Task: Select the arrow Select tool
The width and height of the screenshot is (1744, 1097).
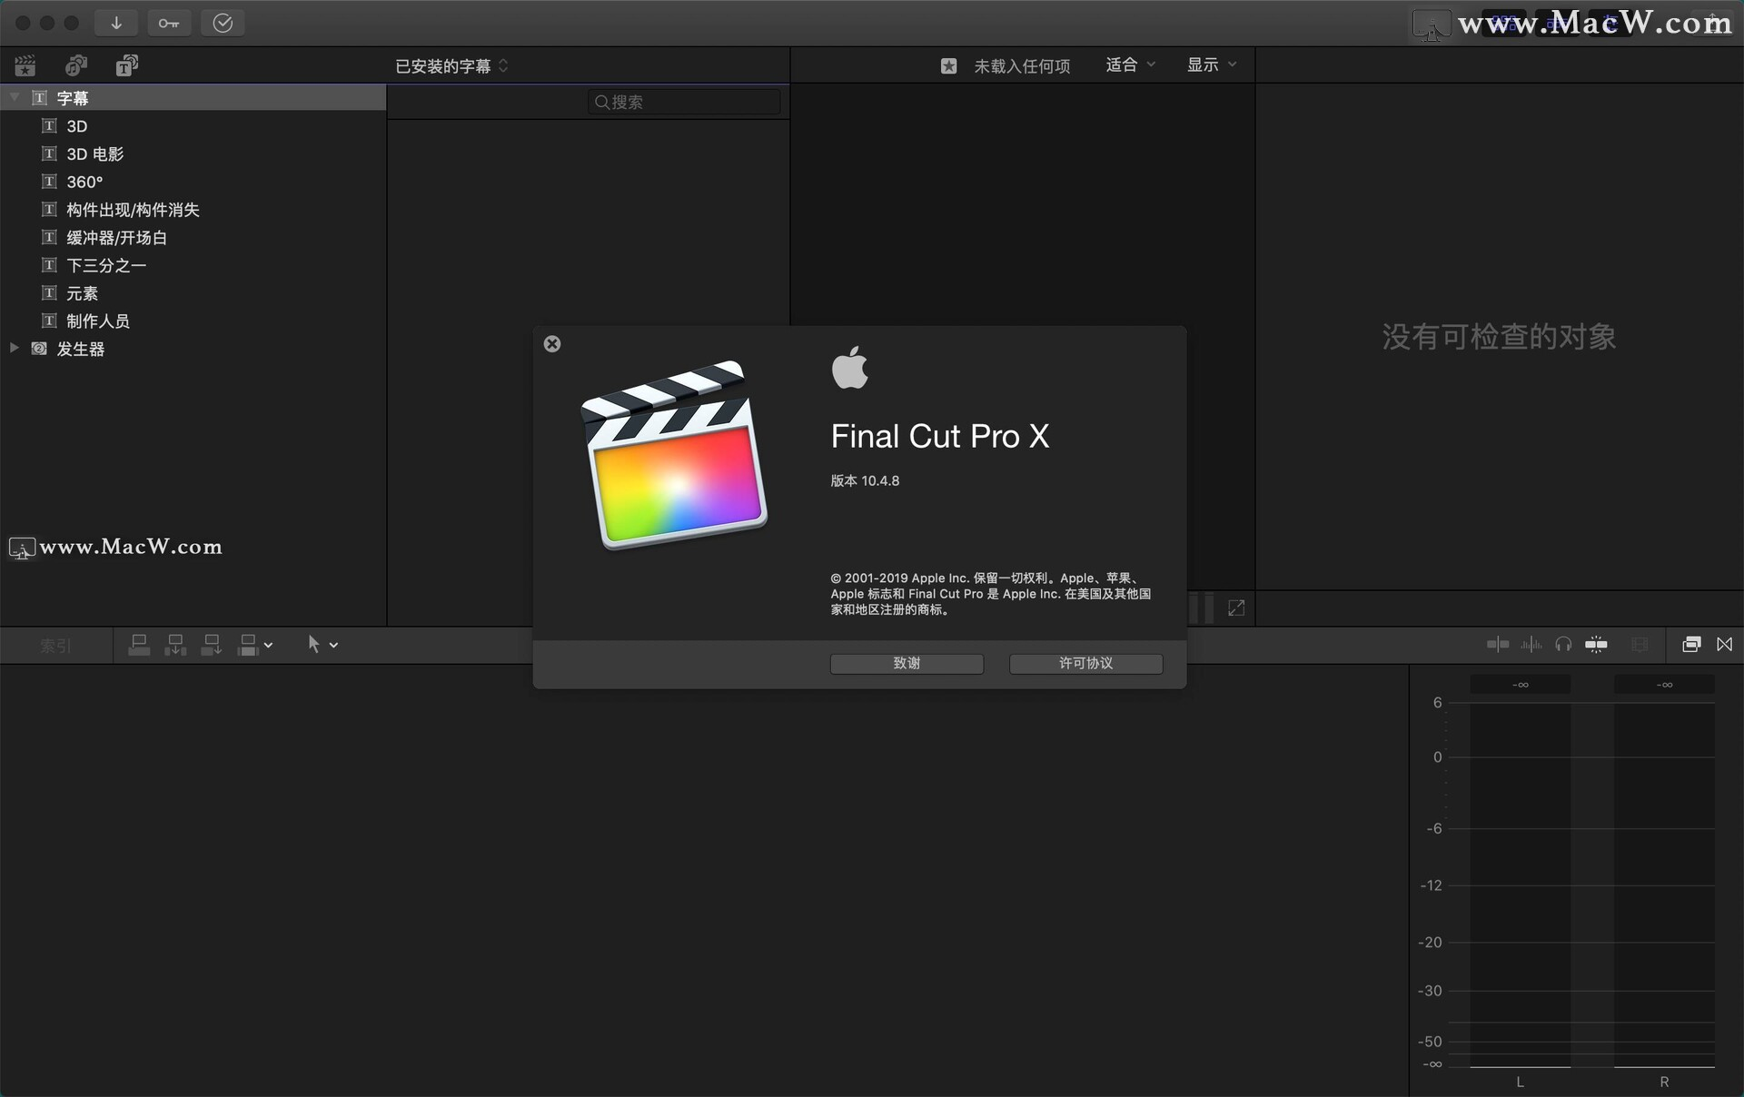Action: [x=313, y=644]
